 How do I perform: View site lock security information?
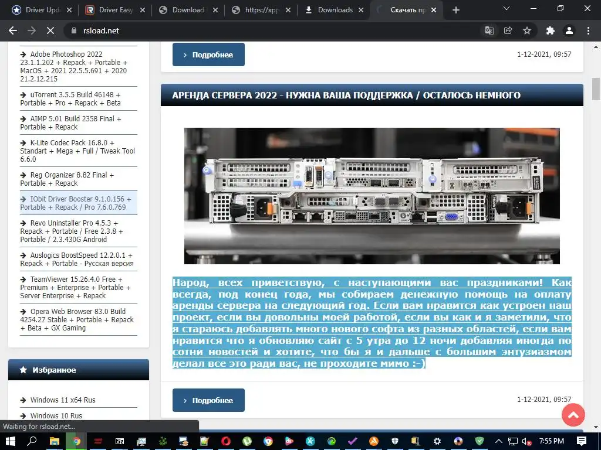[74, 30]
